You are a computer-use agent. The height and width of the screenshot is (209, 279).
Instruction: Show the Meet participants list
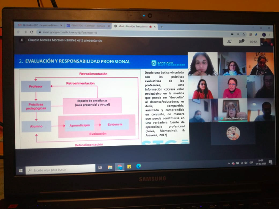click(x=230, y=41)
